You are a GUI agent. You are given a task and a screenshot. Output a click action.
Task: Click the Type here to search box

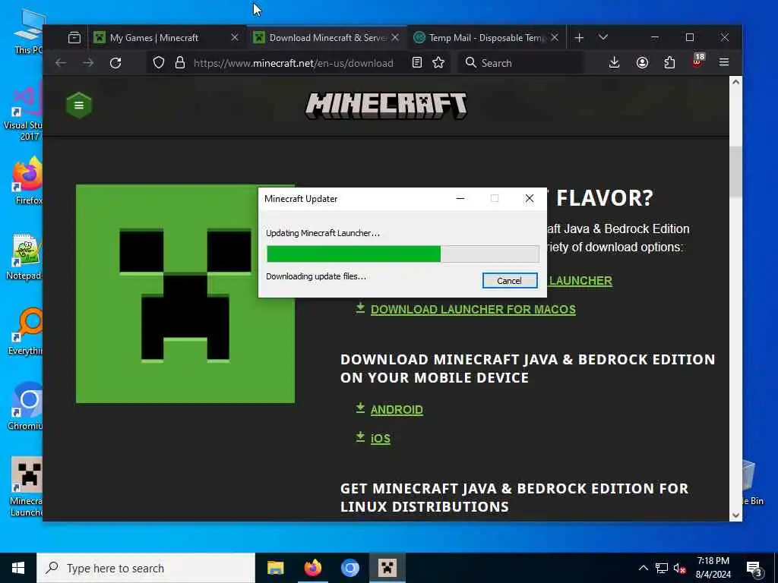[146, 568]
